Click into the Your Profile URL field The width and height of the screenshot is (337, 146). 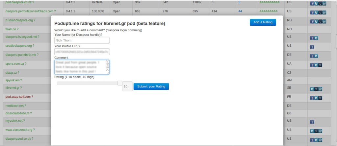click(82, 52)
